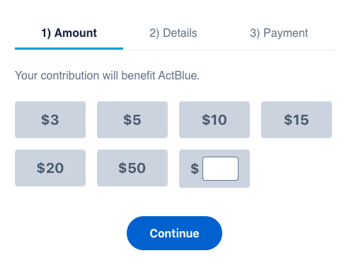
Task: Select the $3 contribution amount
Action: click(x=50, y=120)
